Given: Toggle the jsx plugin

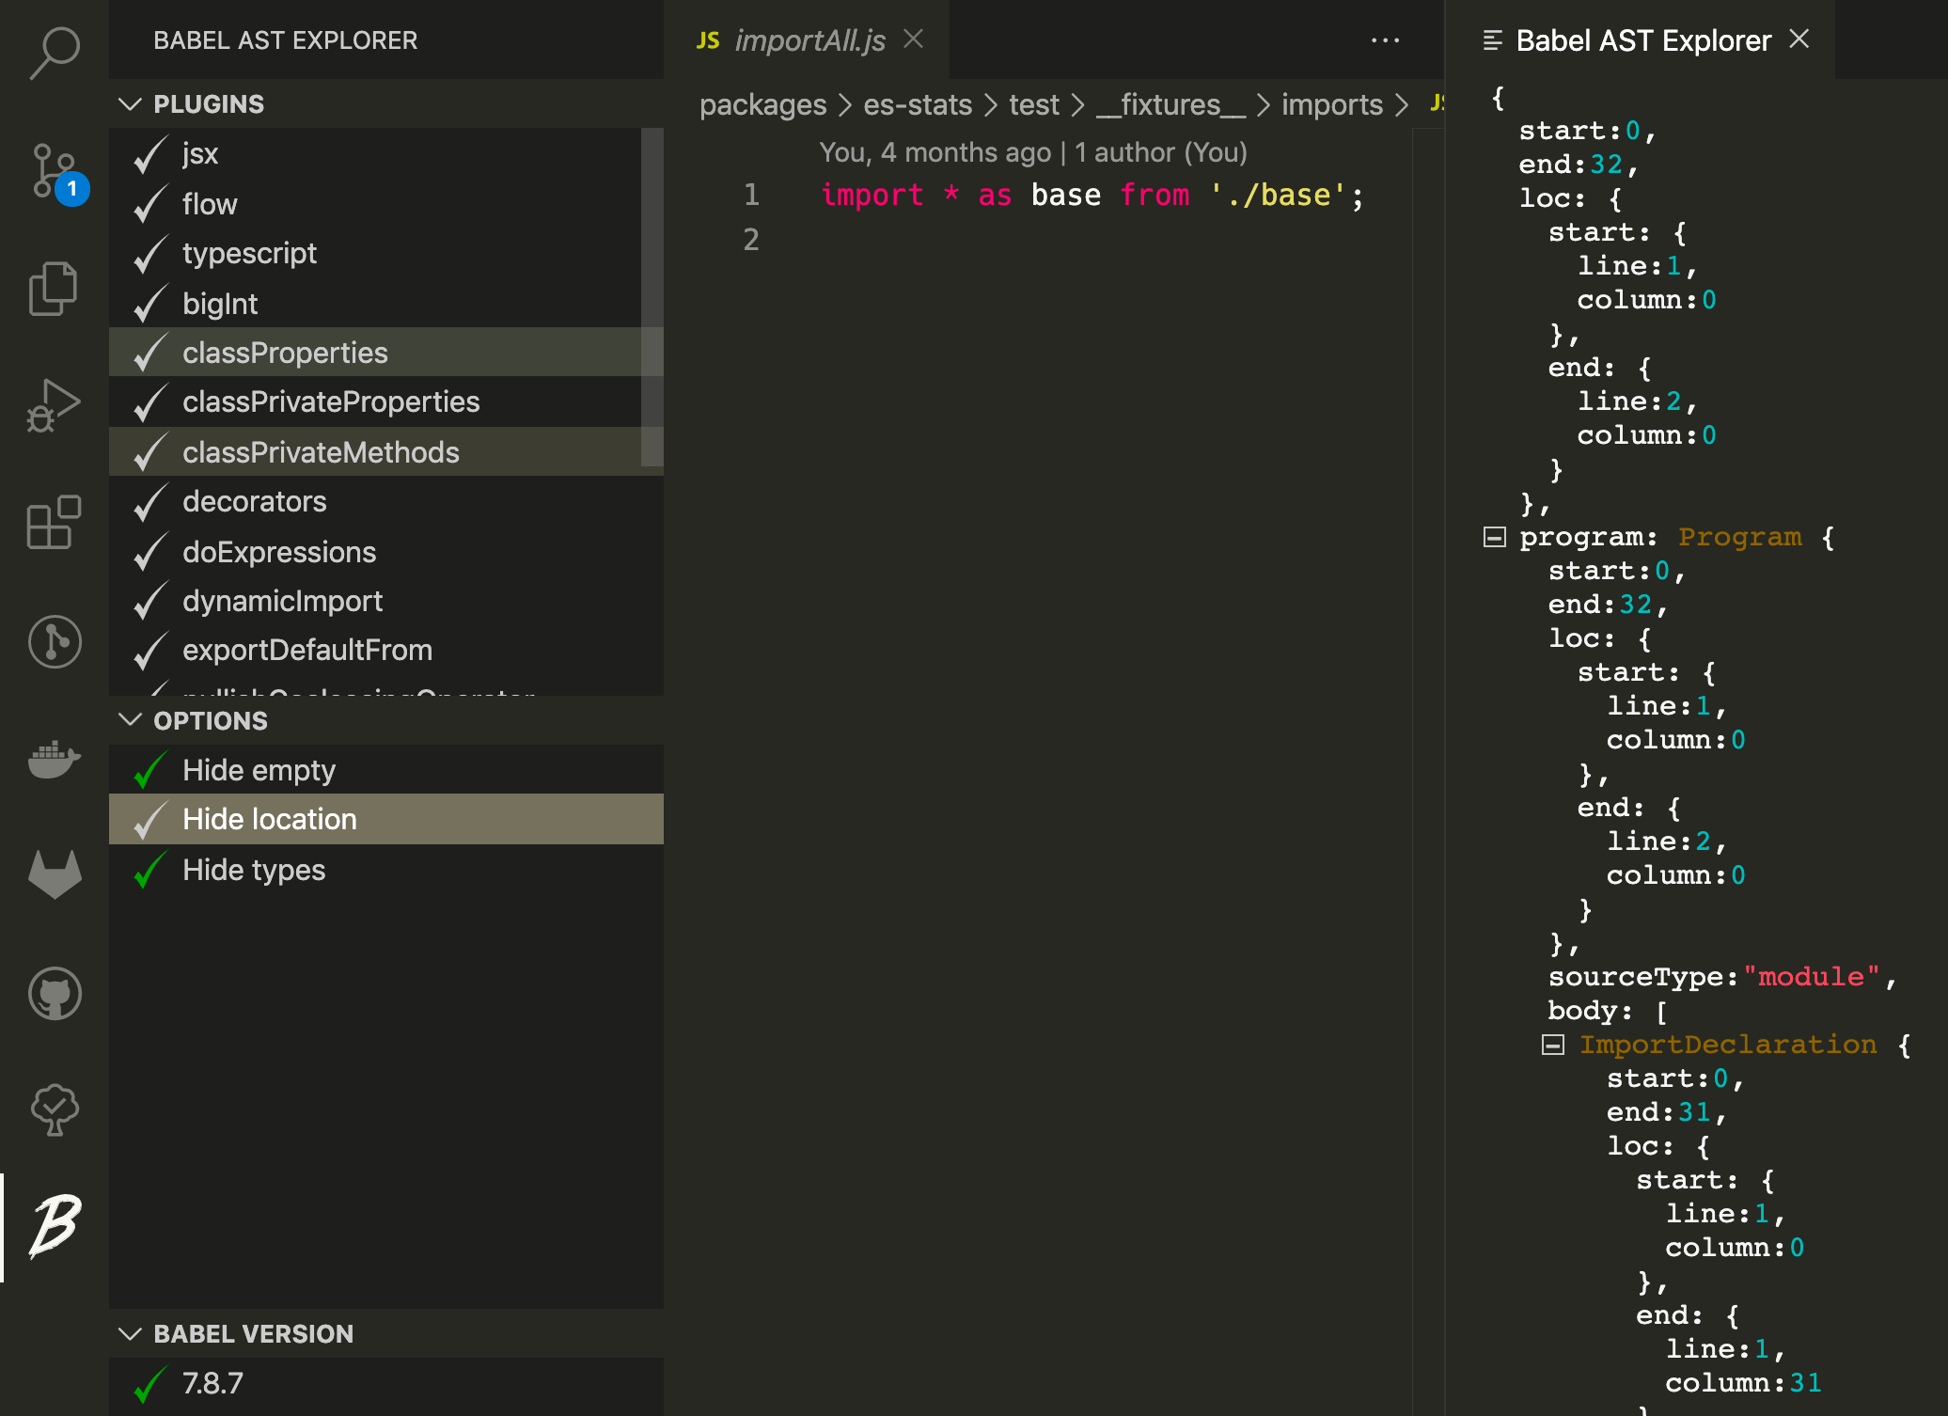Looking at the screenshot, I should click(x=386, y=153).
